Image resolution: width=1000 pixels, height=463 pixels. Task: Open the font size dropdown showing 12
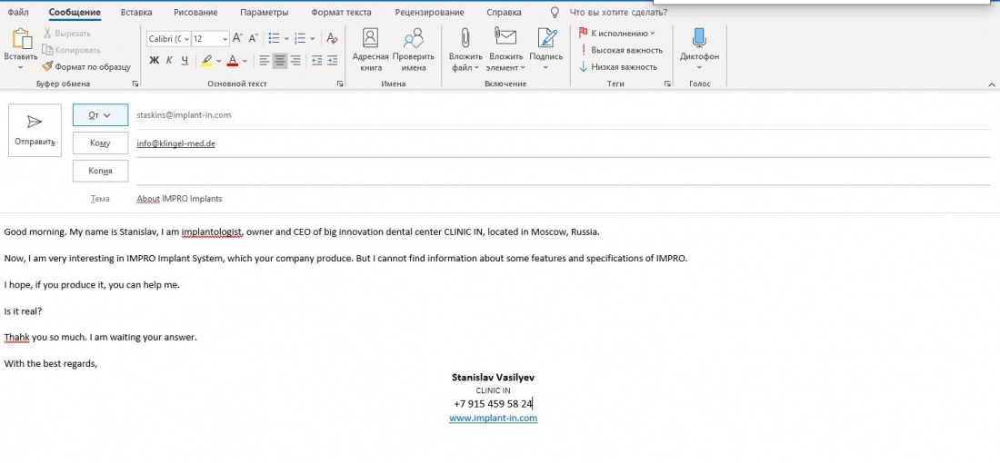(225, 39)
